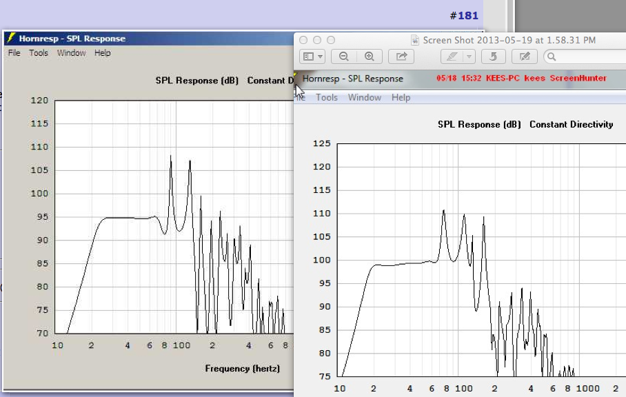
Task: Rotate image with Preview rotate button
Action: (x=494, y=57)
